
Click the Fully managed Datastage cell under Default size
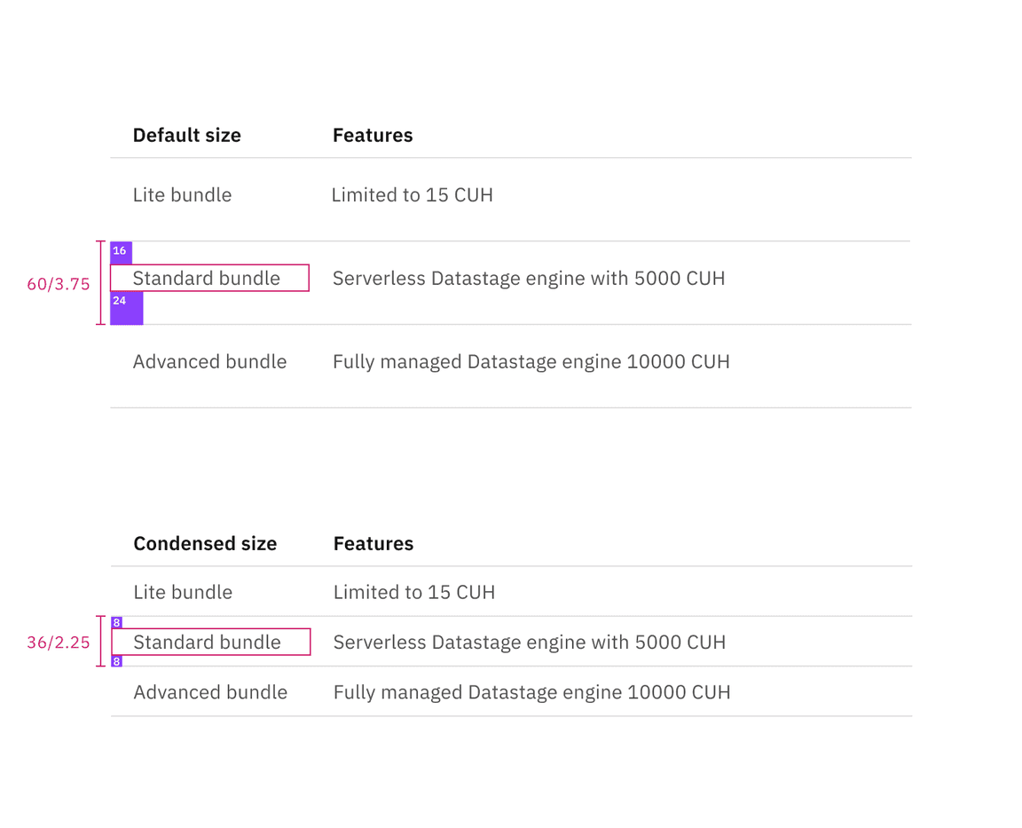point(531,362)
